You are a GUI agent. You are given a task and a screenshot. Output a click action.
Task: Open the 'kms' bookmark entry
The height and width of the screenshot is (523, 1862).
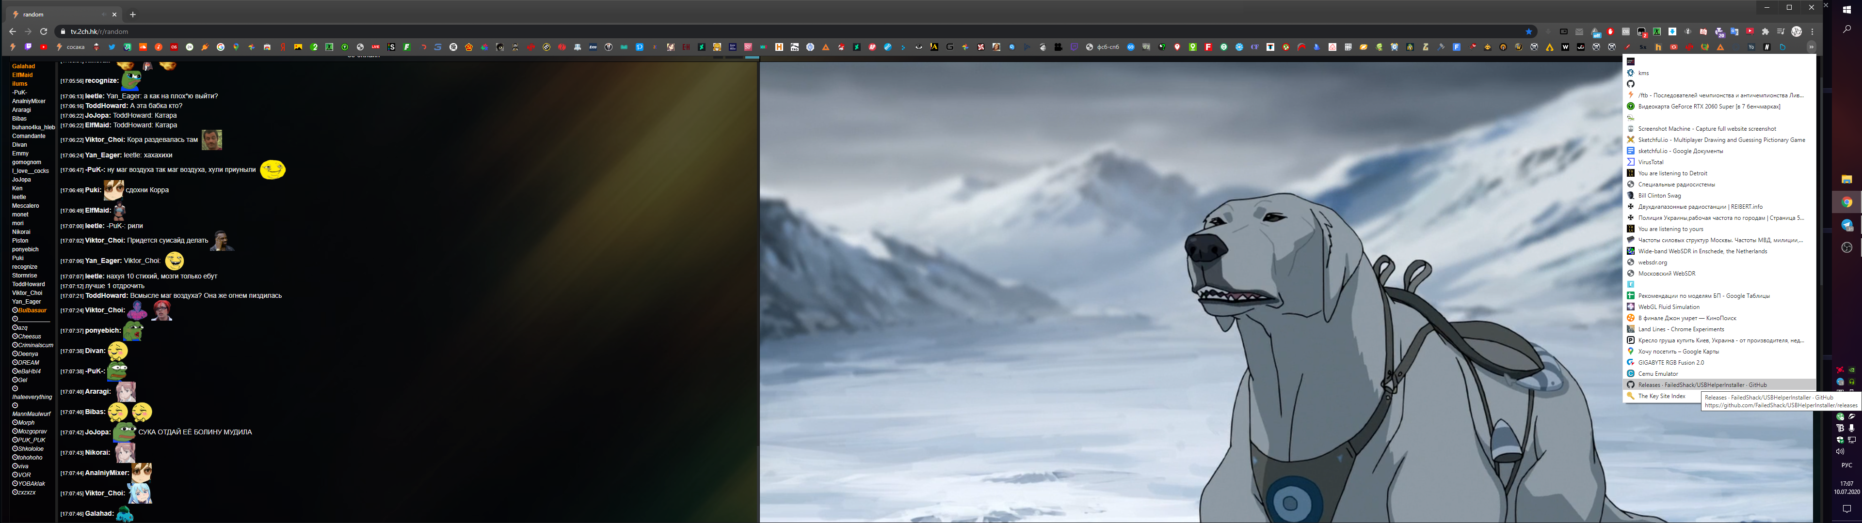coord(1719,73)
